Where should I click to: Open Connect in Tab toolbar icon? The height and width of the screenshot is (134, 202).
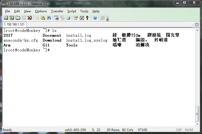click(18, 18)
